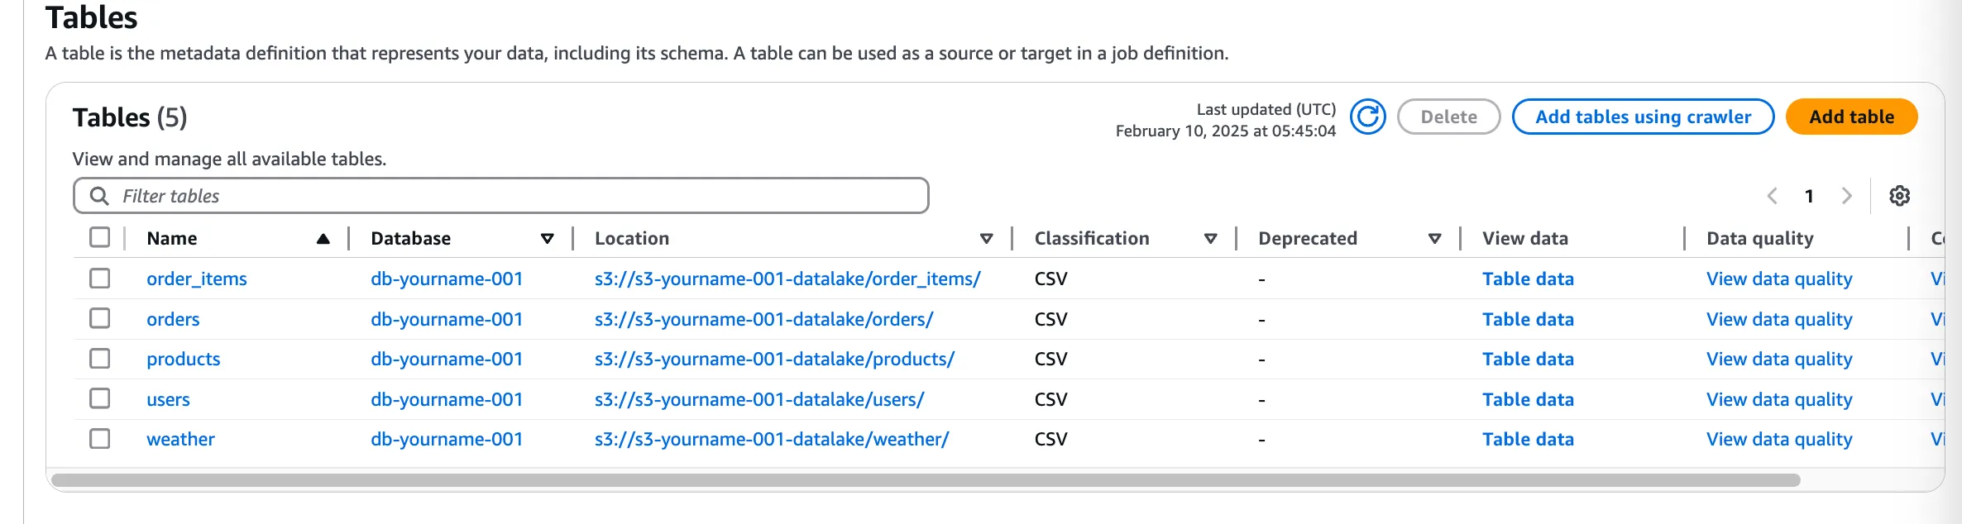Open Database column sort dropdown
The width and height of the screenshot is (1962, 524).
point(547,239)
